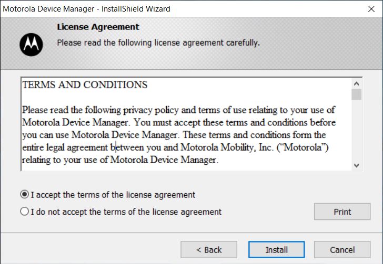Image resolution: width=383 pixels, height=264 pixels.
Task: Close the InstallShield Wizard window
Action: (371, 9)
